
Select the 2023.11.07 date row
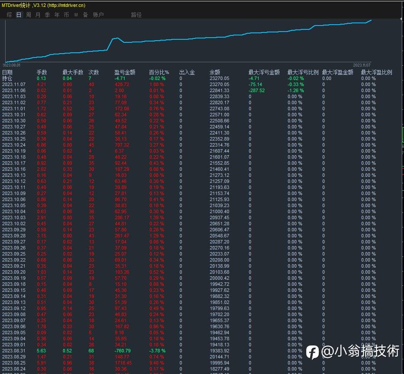14,85
